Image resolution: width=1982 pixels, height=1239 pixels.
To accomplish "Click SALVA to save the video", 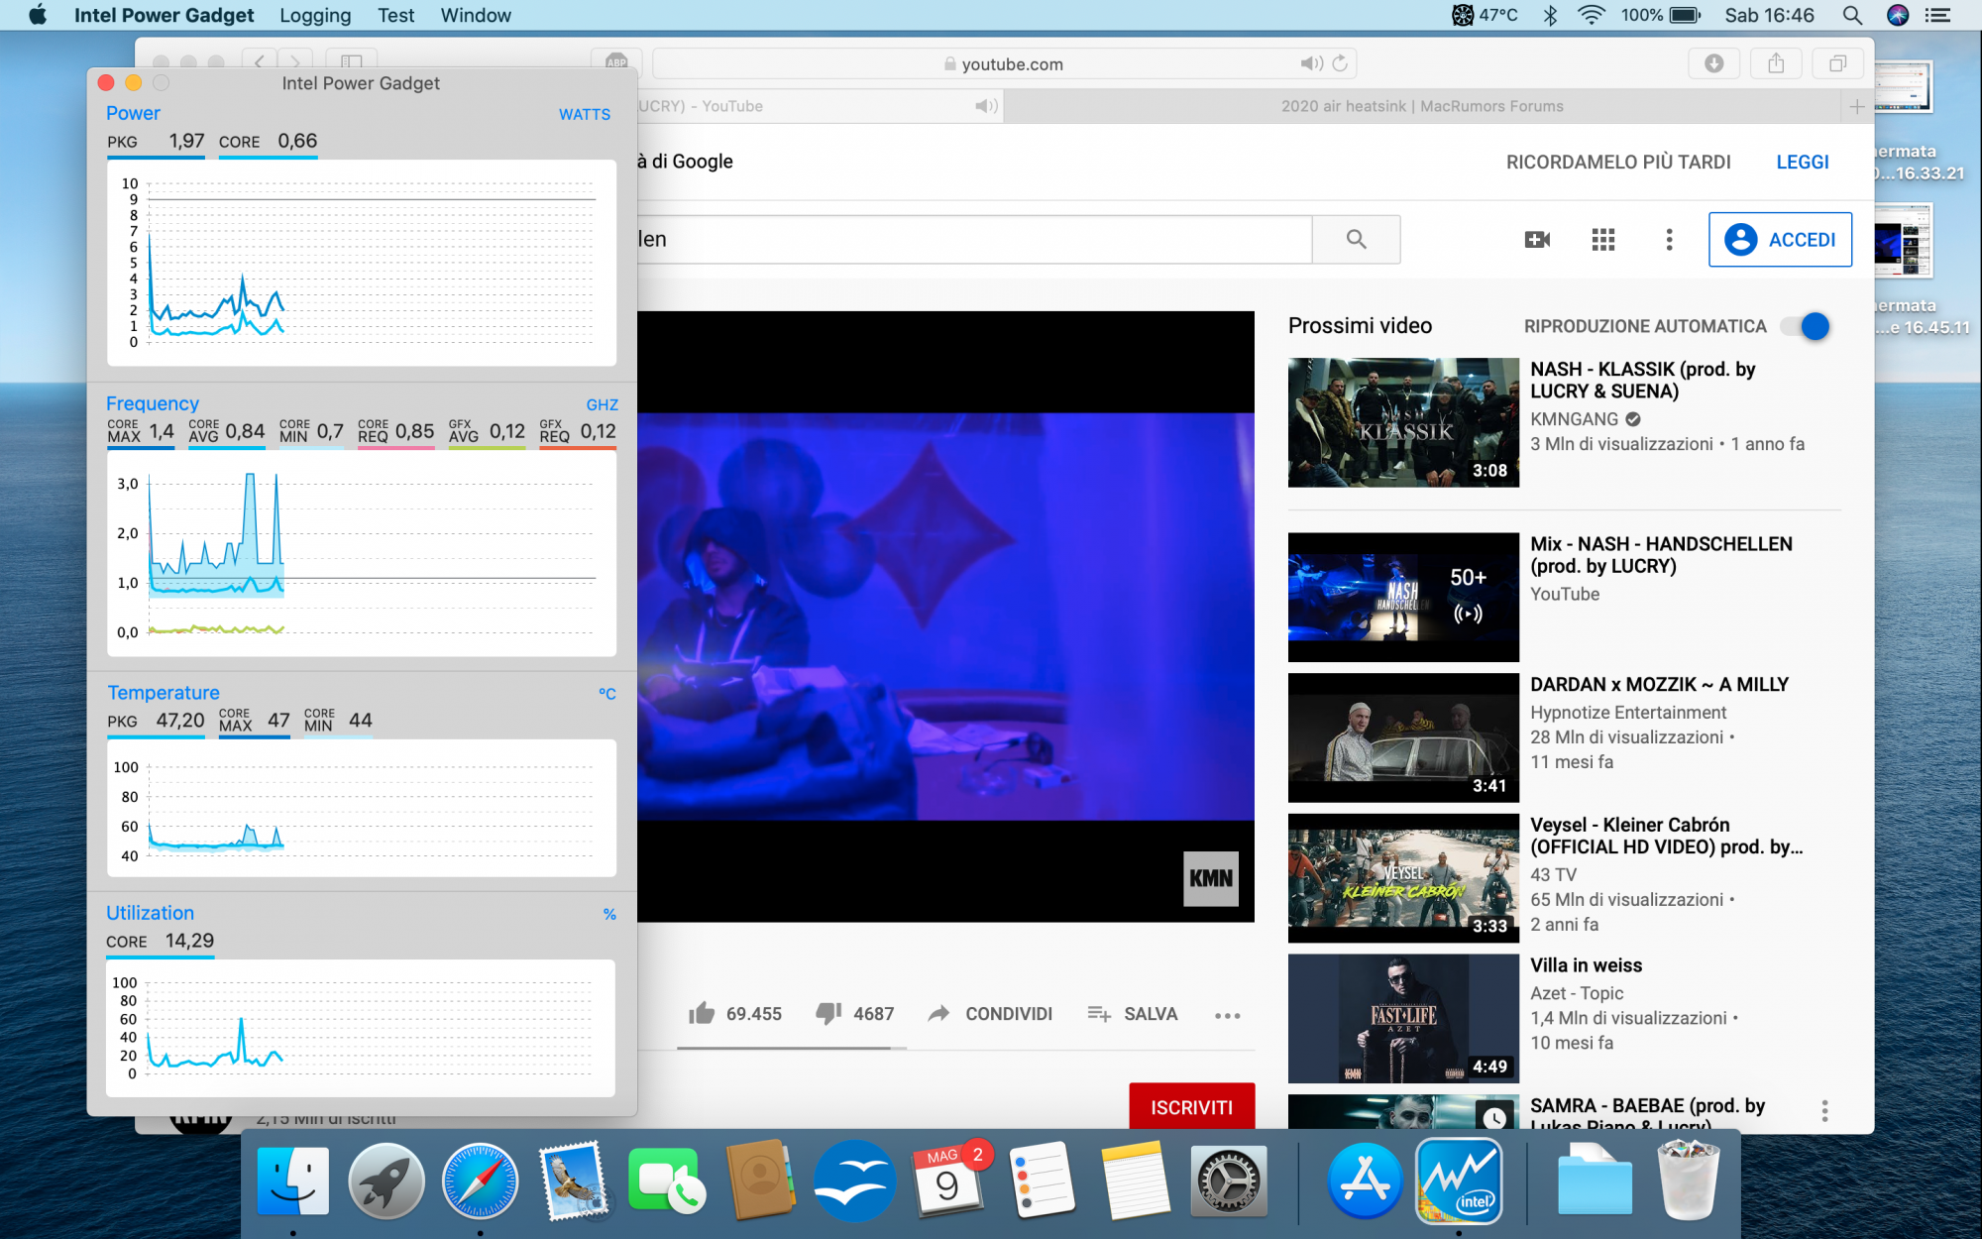I will 1132,1013.
